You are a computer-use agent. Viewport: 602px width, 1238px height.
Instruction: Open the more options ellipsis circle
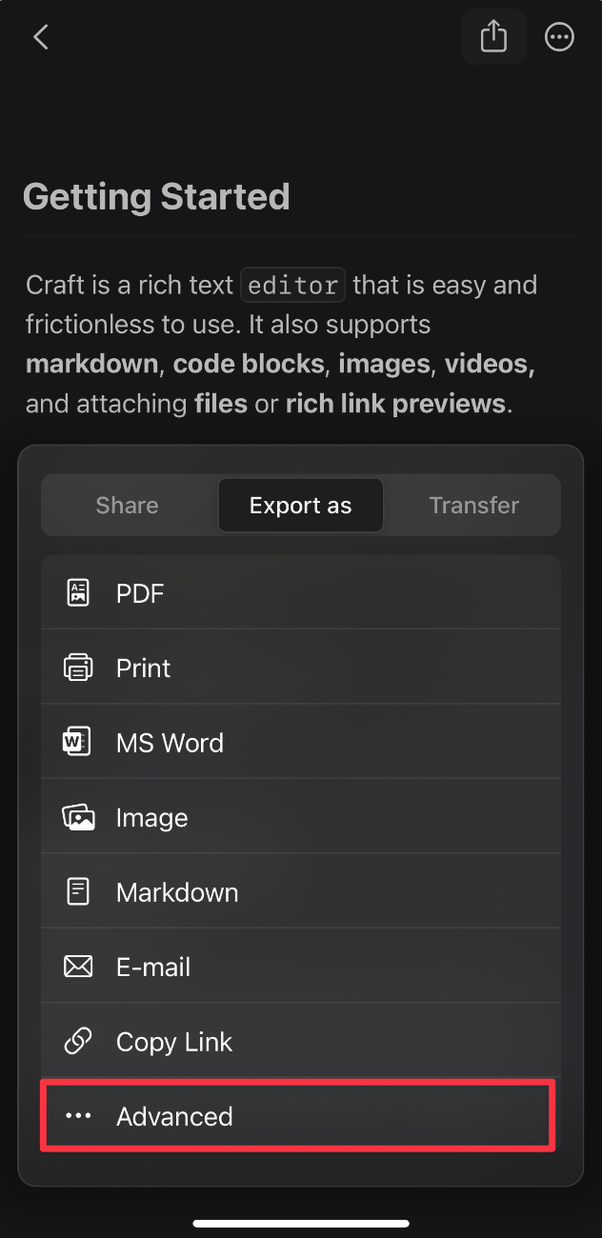coord(559,37)
